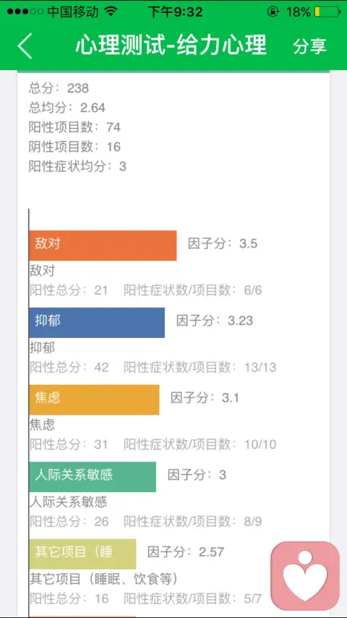Tap the 心理测试-给力心理 page title

[x=171, y=45]
